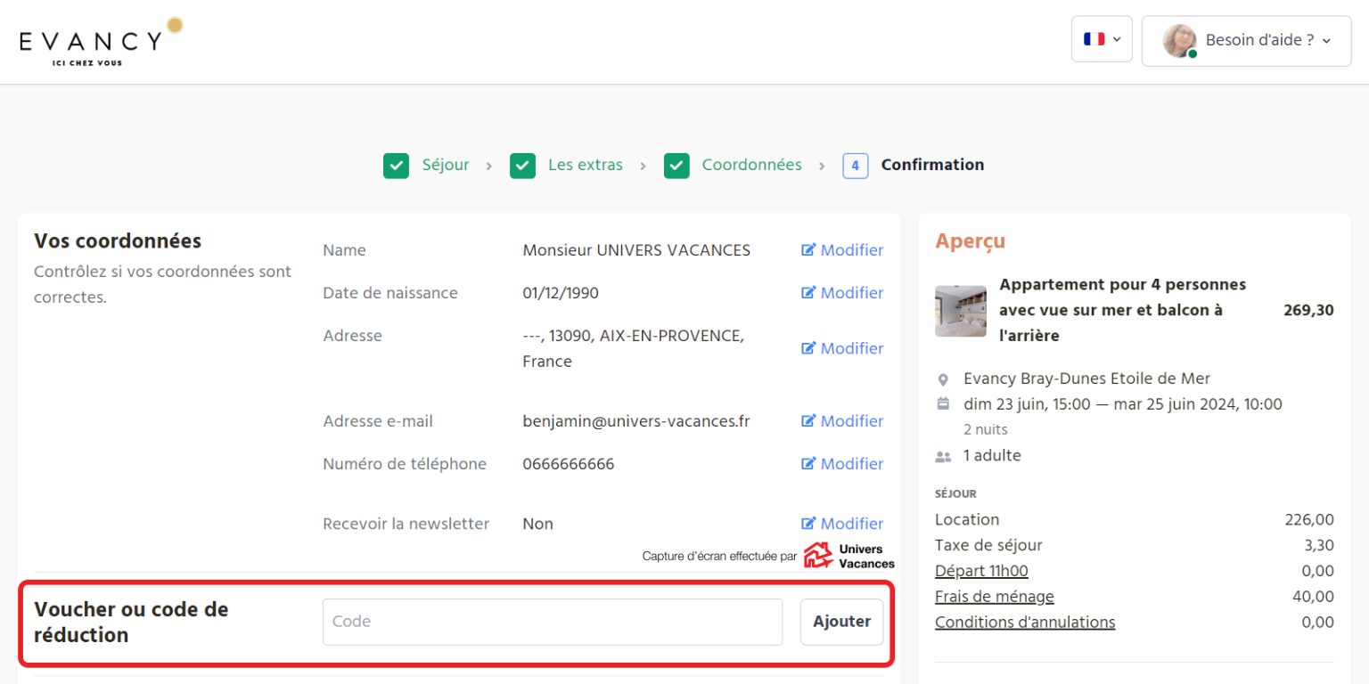Screen dimensions: 1369x684
Task: Return to the Les extras step
Action: pyautogui.click(x=585, y=165)
